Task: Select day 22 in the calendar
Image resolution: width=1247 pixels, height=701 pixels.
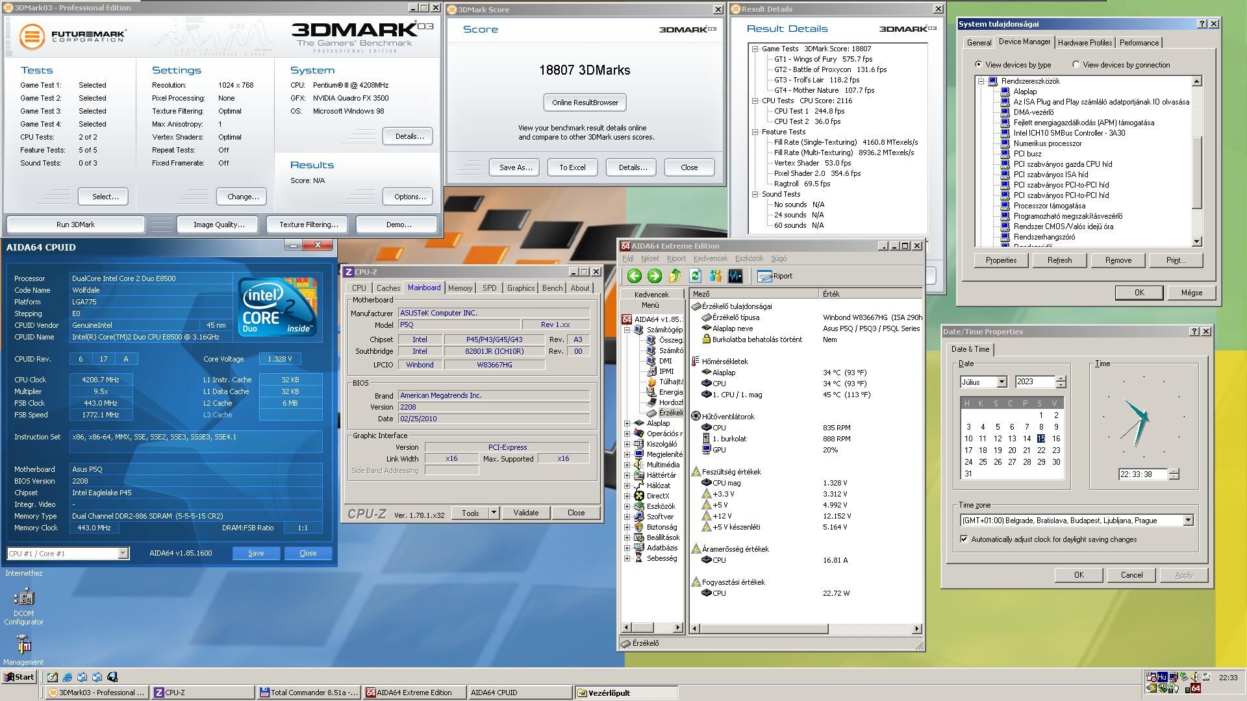Action: click(1041, 450)
